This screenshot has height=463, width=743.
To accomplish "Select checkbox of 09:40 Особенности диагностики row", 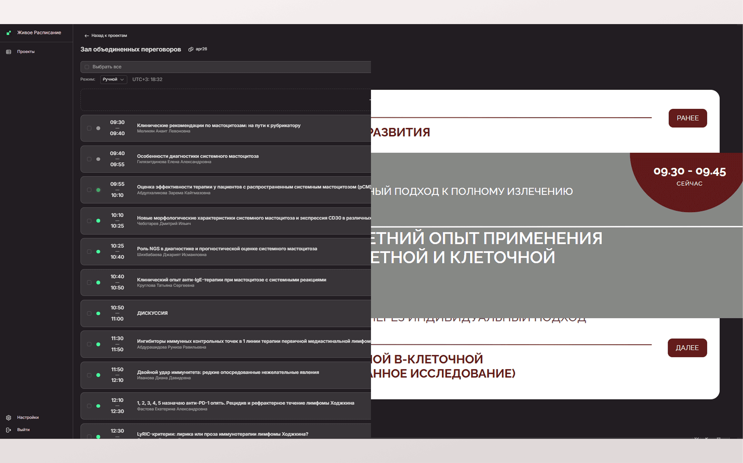I will pos(89,159).
